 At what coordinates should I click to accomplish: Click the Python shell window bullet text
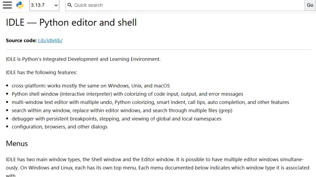pos(127,94)
